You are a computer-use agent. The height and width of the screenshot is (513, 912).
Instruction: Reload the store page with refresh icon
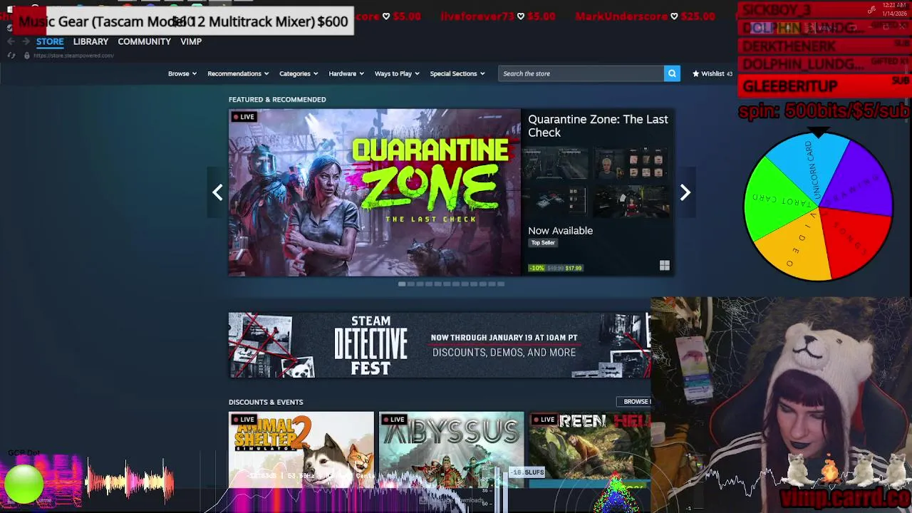[x=11, y=56]
